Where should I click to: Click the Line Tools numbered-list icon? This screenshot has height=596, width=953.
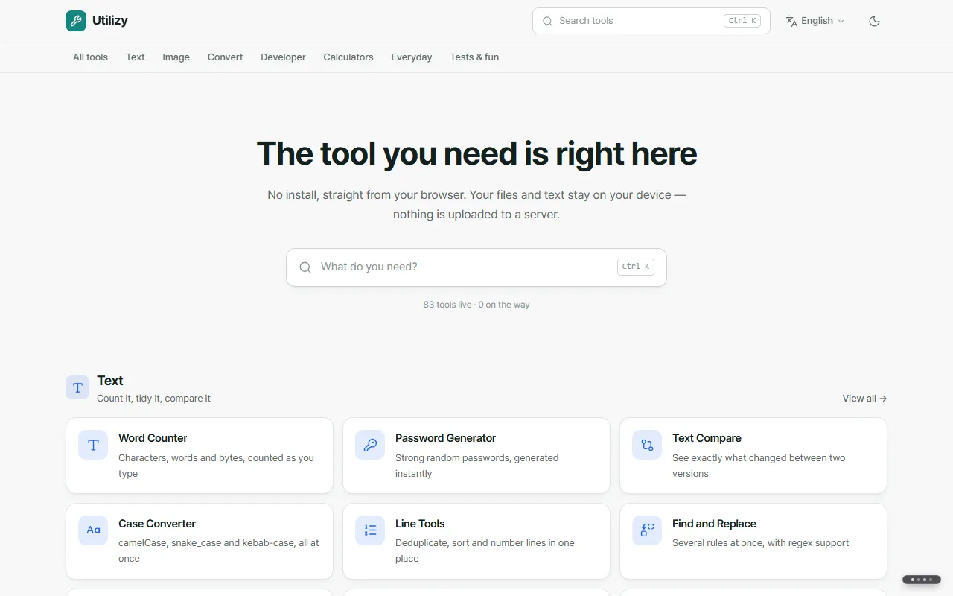370,530
